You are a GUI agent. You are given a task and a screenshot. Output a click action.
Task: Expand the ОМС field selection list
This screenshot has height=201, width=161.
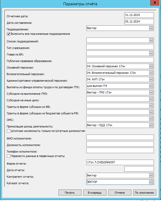click(151, 119)
